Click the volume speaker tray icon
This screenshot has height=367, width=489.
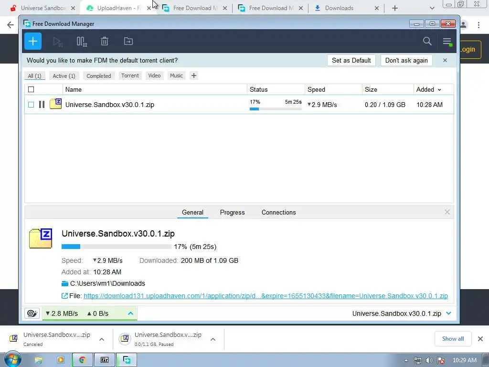(429, 360)
